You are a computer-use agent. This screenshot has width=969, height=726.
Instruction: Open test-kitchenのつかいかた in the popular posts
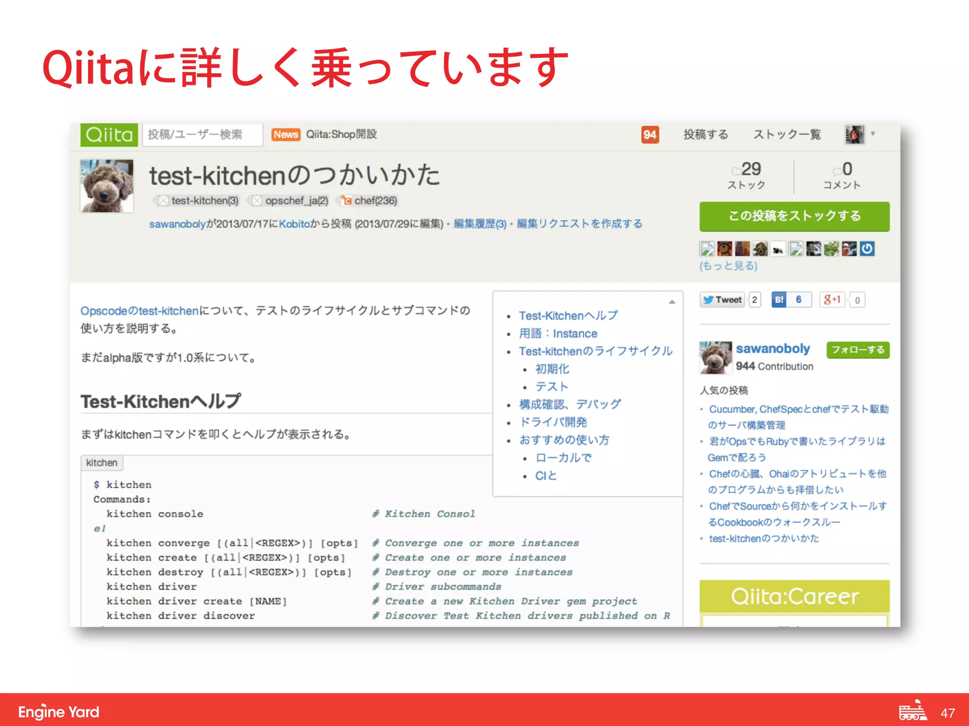tap(764, 539)
